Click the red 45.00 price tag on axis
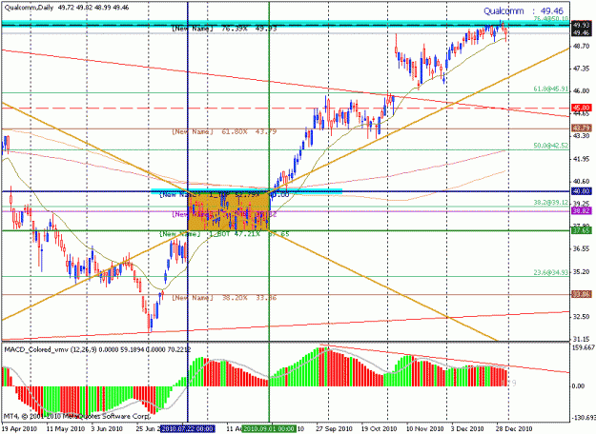596x434 pixels. click(582, 108)
